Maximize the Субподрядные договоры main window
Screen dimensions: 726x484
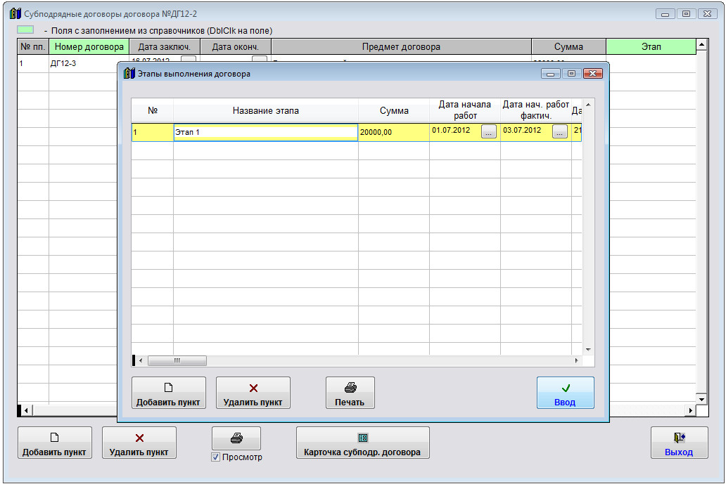pos(686,14)
